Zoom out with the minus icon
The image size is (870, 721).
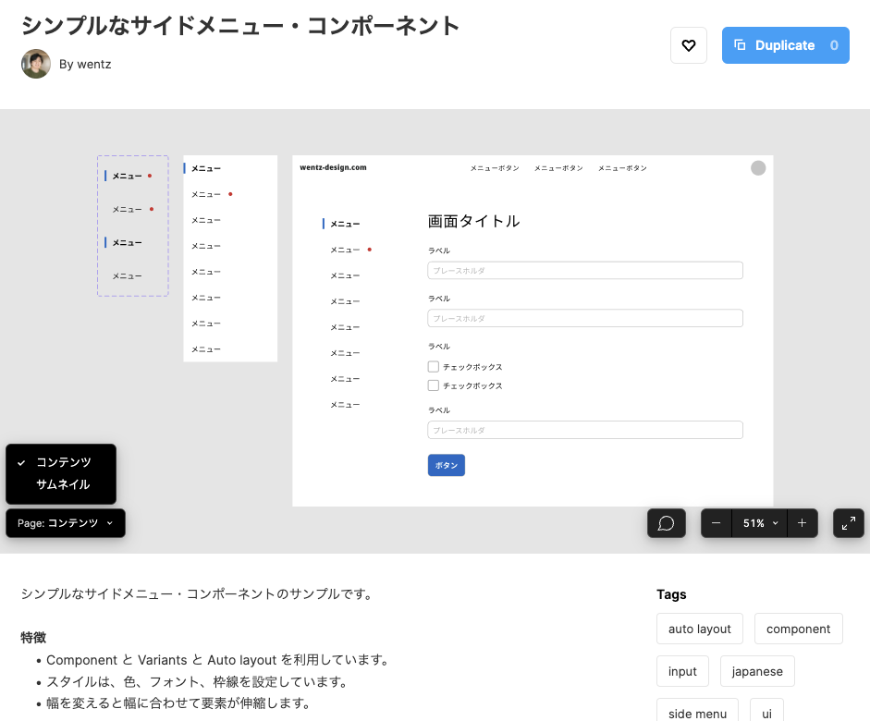716,523
